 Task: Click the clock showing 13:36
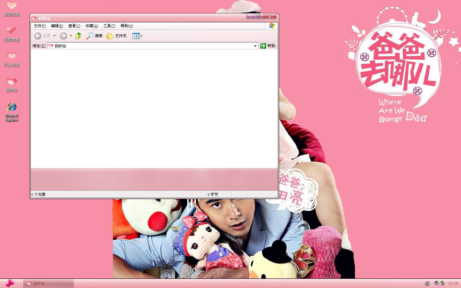(453, 283)
